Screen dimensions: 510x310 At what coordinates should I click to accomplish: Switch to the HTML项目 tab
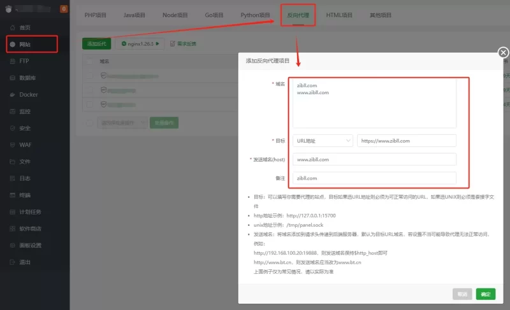pos(339,15)
